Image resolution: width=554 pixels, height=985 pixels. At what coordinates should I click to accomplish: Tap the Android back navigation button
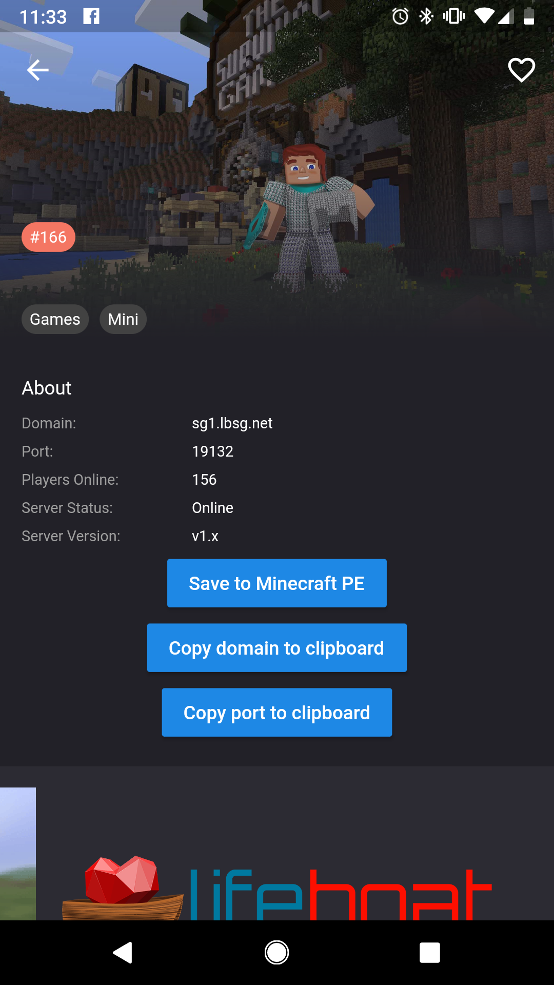123,953
